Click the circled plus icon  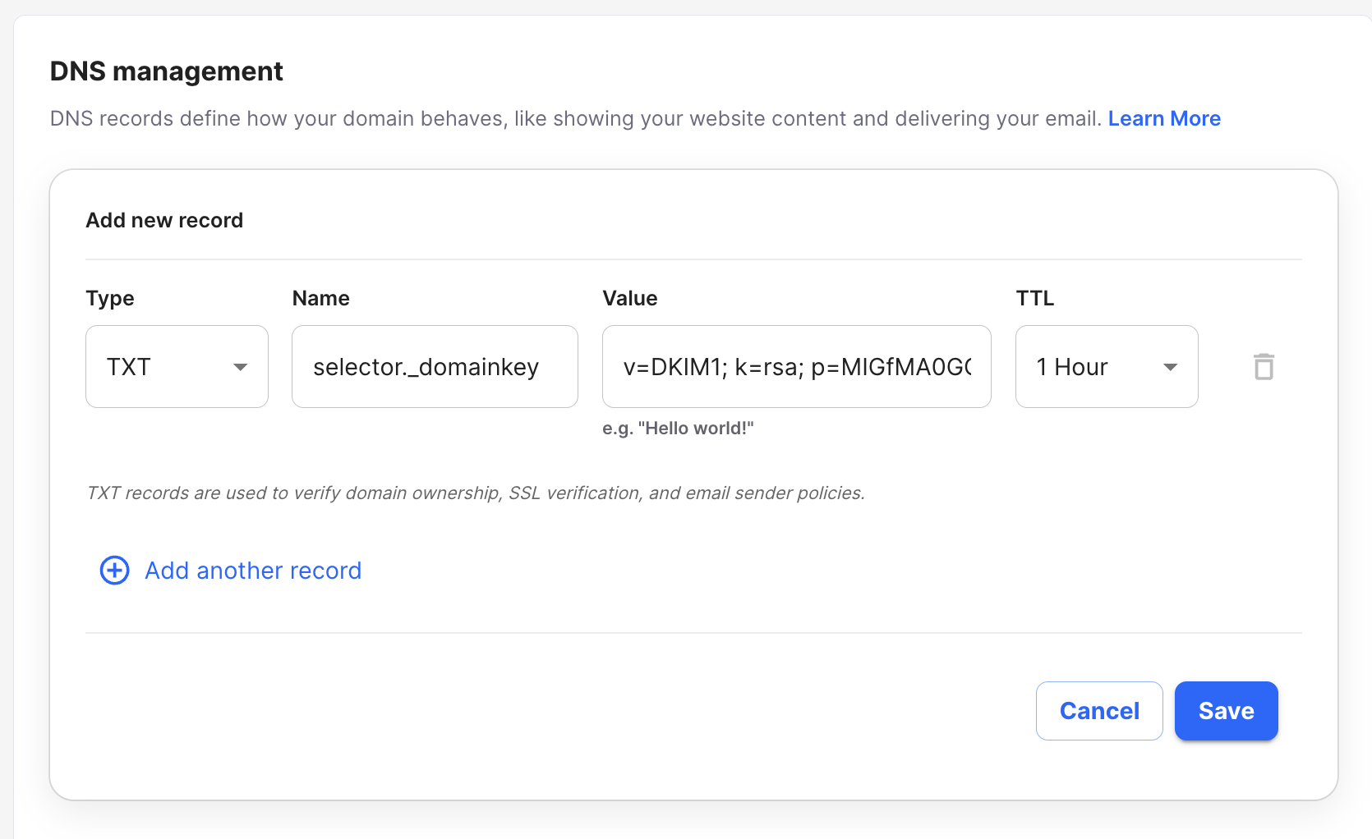tap(114, 571)
